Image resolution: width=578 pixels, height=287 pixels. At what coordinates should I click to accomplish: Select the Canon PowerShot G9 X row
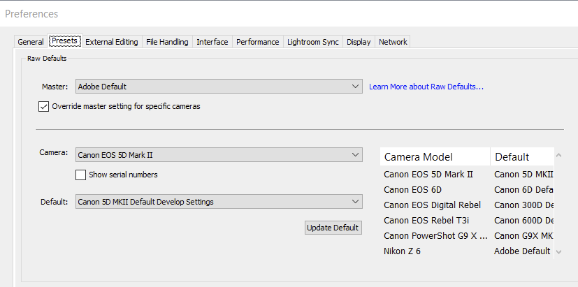click(467, 236)
